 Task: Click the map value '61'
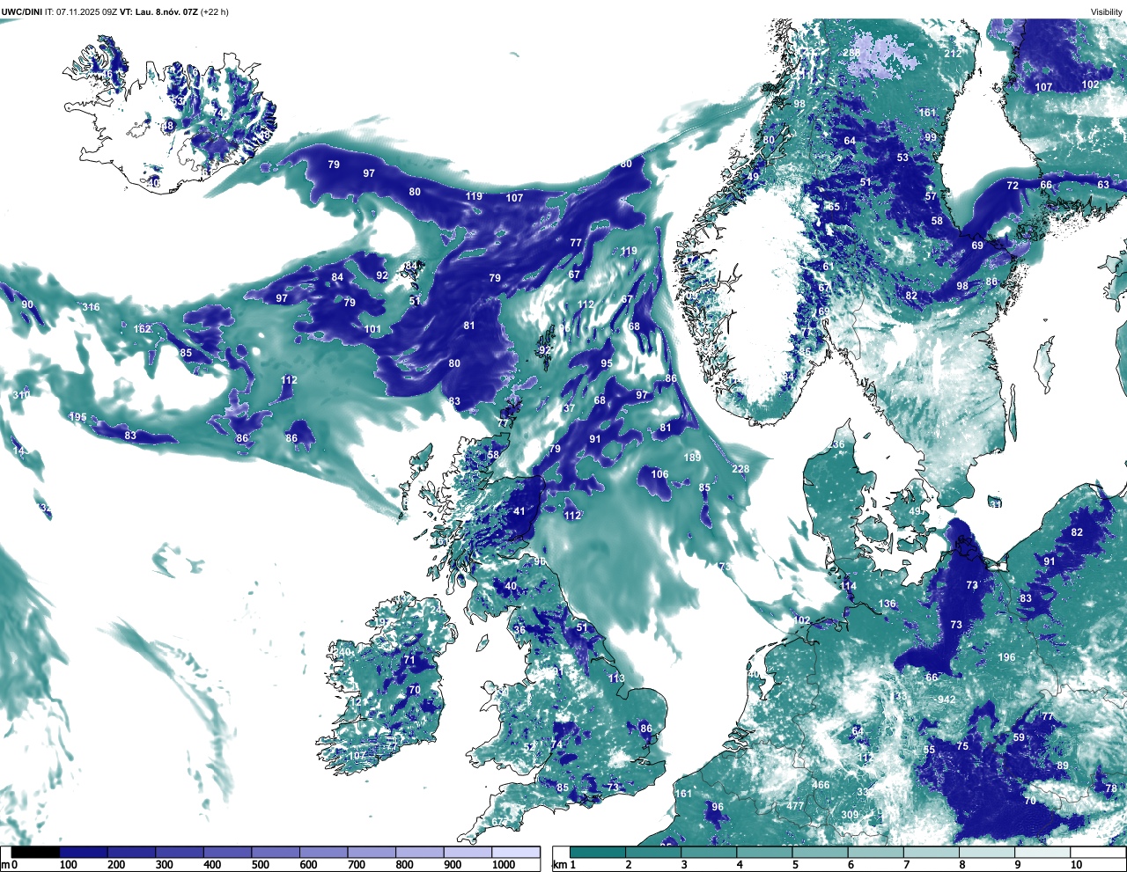coord(828,267)
